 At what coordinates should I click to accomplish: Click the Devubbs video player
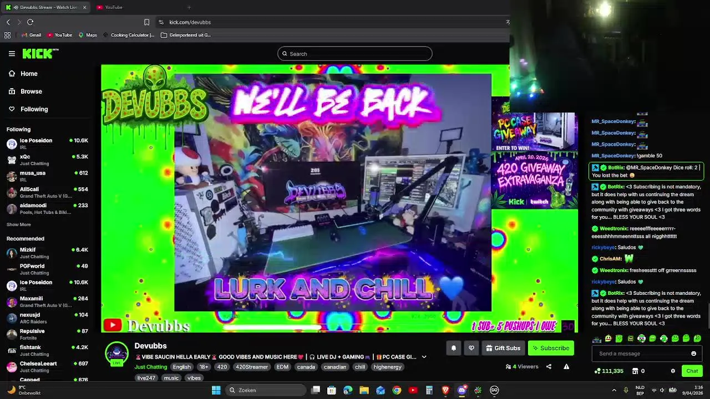pyautogui.click(x=339, y=198)
